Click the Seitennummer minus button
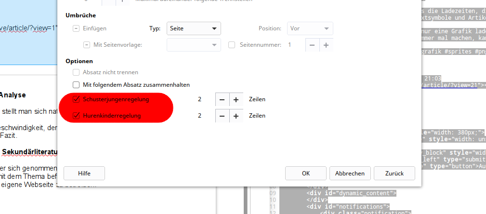 coord(312,45)
